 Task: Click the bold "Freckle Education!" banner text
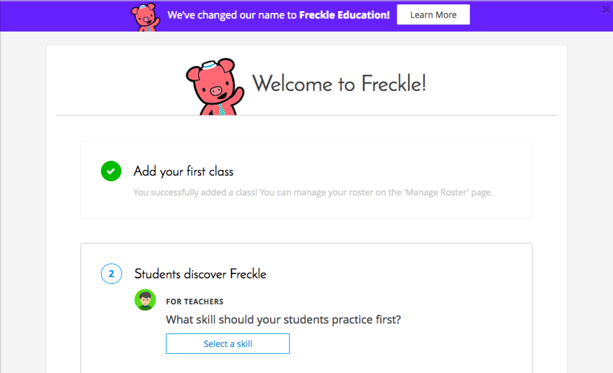[344, 15]
